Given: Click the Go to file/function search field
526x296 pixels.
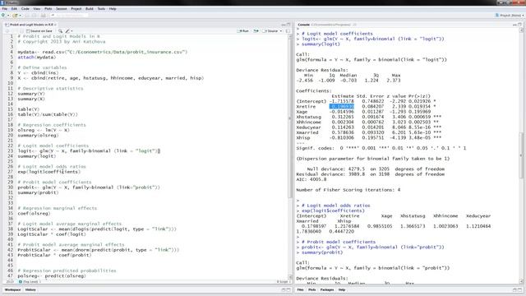Looking at the screenshot, I should (69, 15).
